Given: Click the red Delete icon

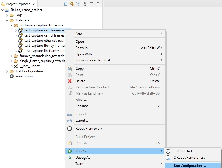Looking at the screenshot, I should 70,81.
